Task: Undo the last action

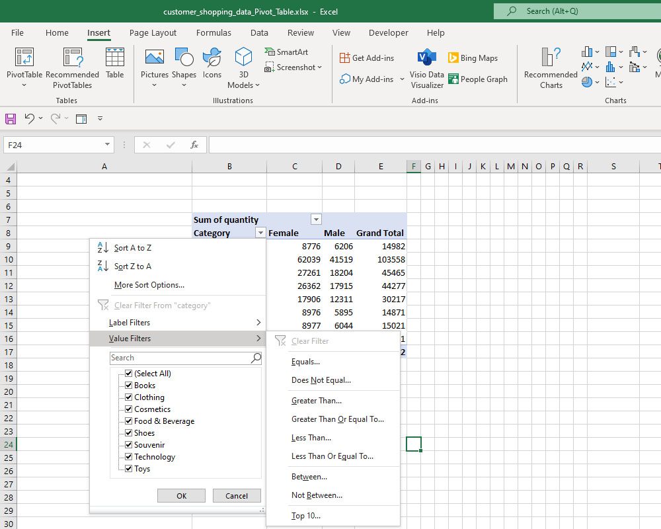Action: [x=29, y=118]
